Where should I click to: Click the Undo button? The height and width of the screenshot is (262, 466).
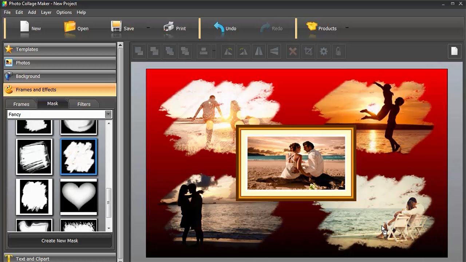click(225, 28)
